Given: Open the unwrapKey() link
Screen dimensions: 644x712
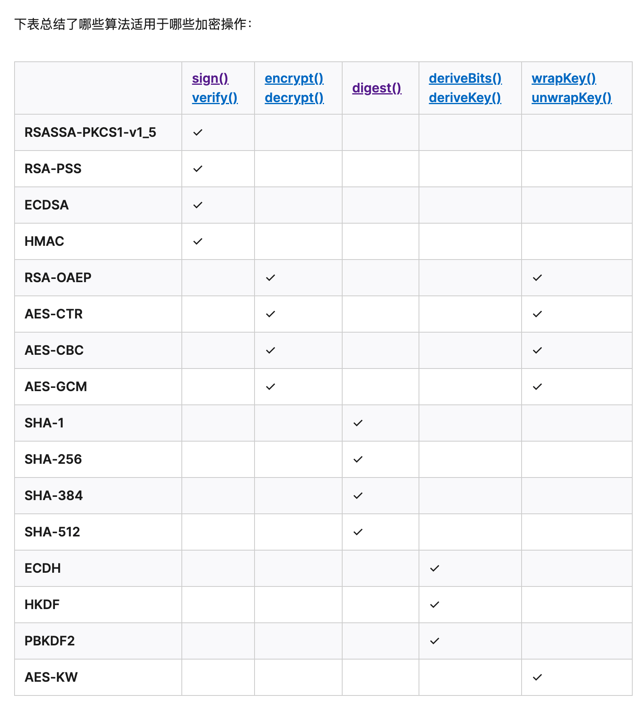Looking at the screenshot, I should pyautogui.click(x=571, y=98).
